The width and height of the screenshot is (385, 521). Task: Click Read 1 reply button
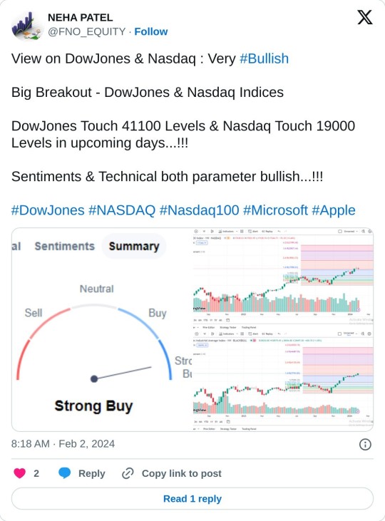[192, 498]
